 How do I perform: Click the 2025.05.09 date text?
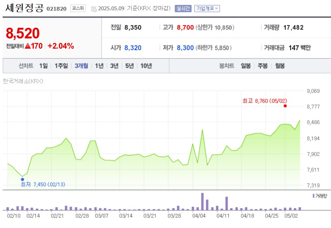111,8
